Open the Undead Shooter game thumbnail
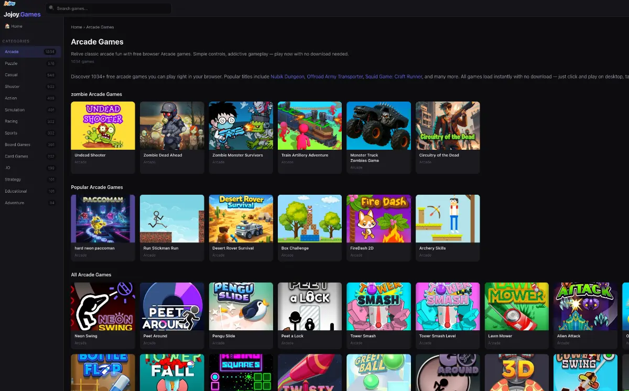Viewport: 629px width, 391px height. pyautogui.click(x=103, y=125)
